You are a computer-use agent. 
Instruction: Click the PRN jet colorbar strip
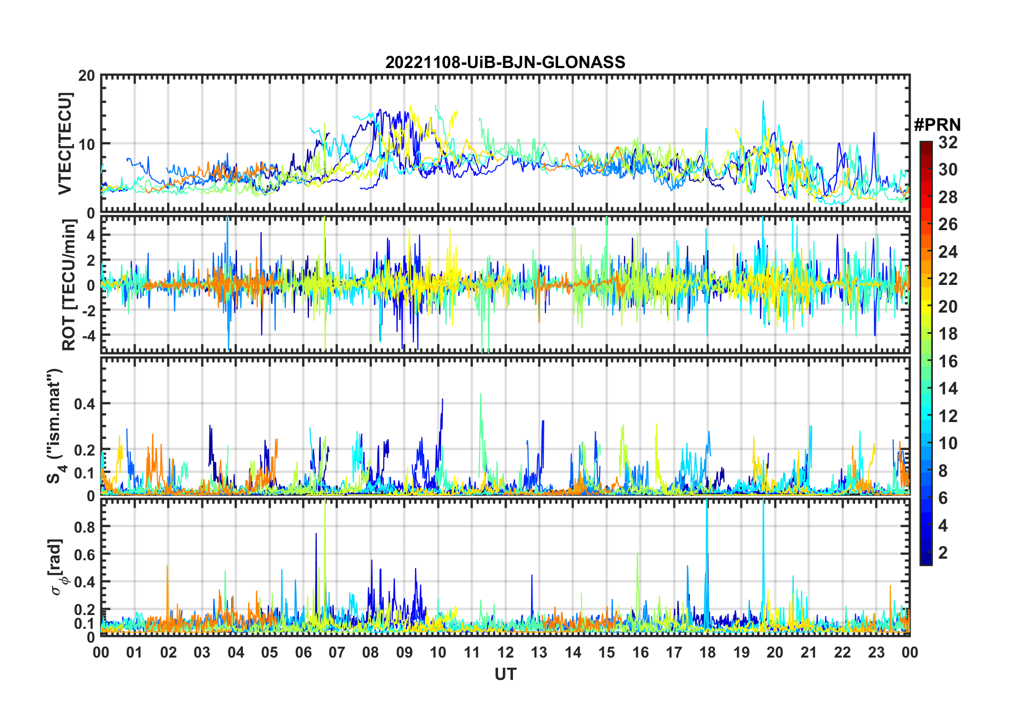click(926, 353)
